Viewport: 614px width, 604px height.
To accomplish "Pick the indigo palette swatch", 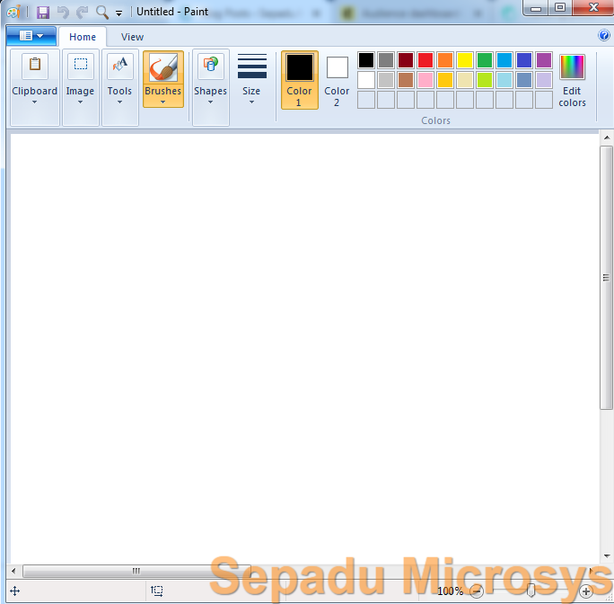I will (x=524, y=60).
